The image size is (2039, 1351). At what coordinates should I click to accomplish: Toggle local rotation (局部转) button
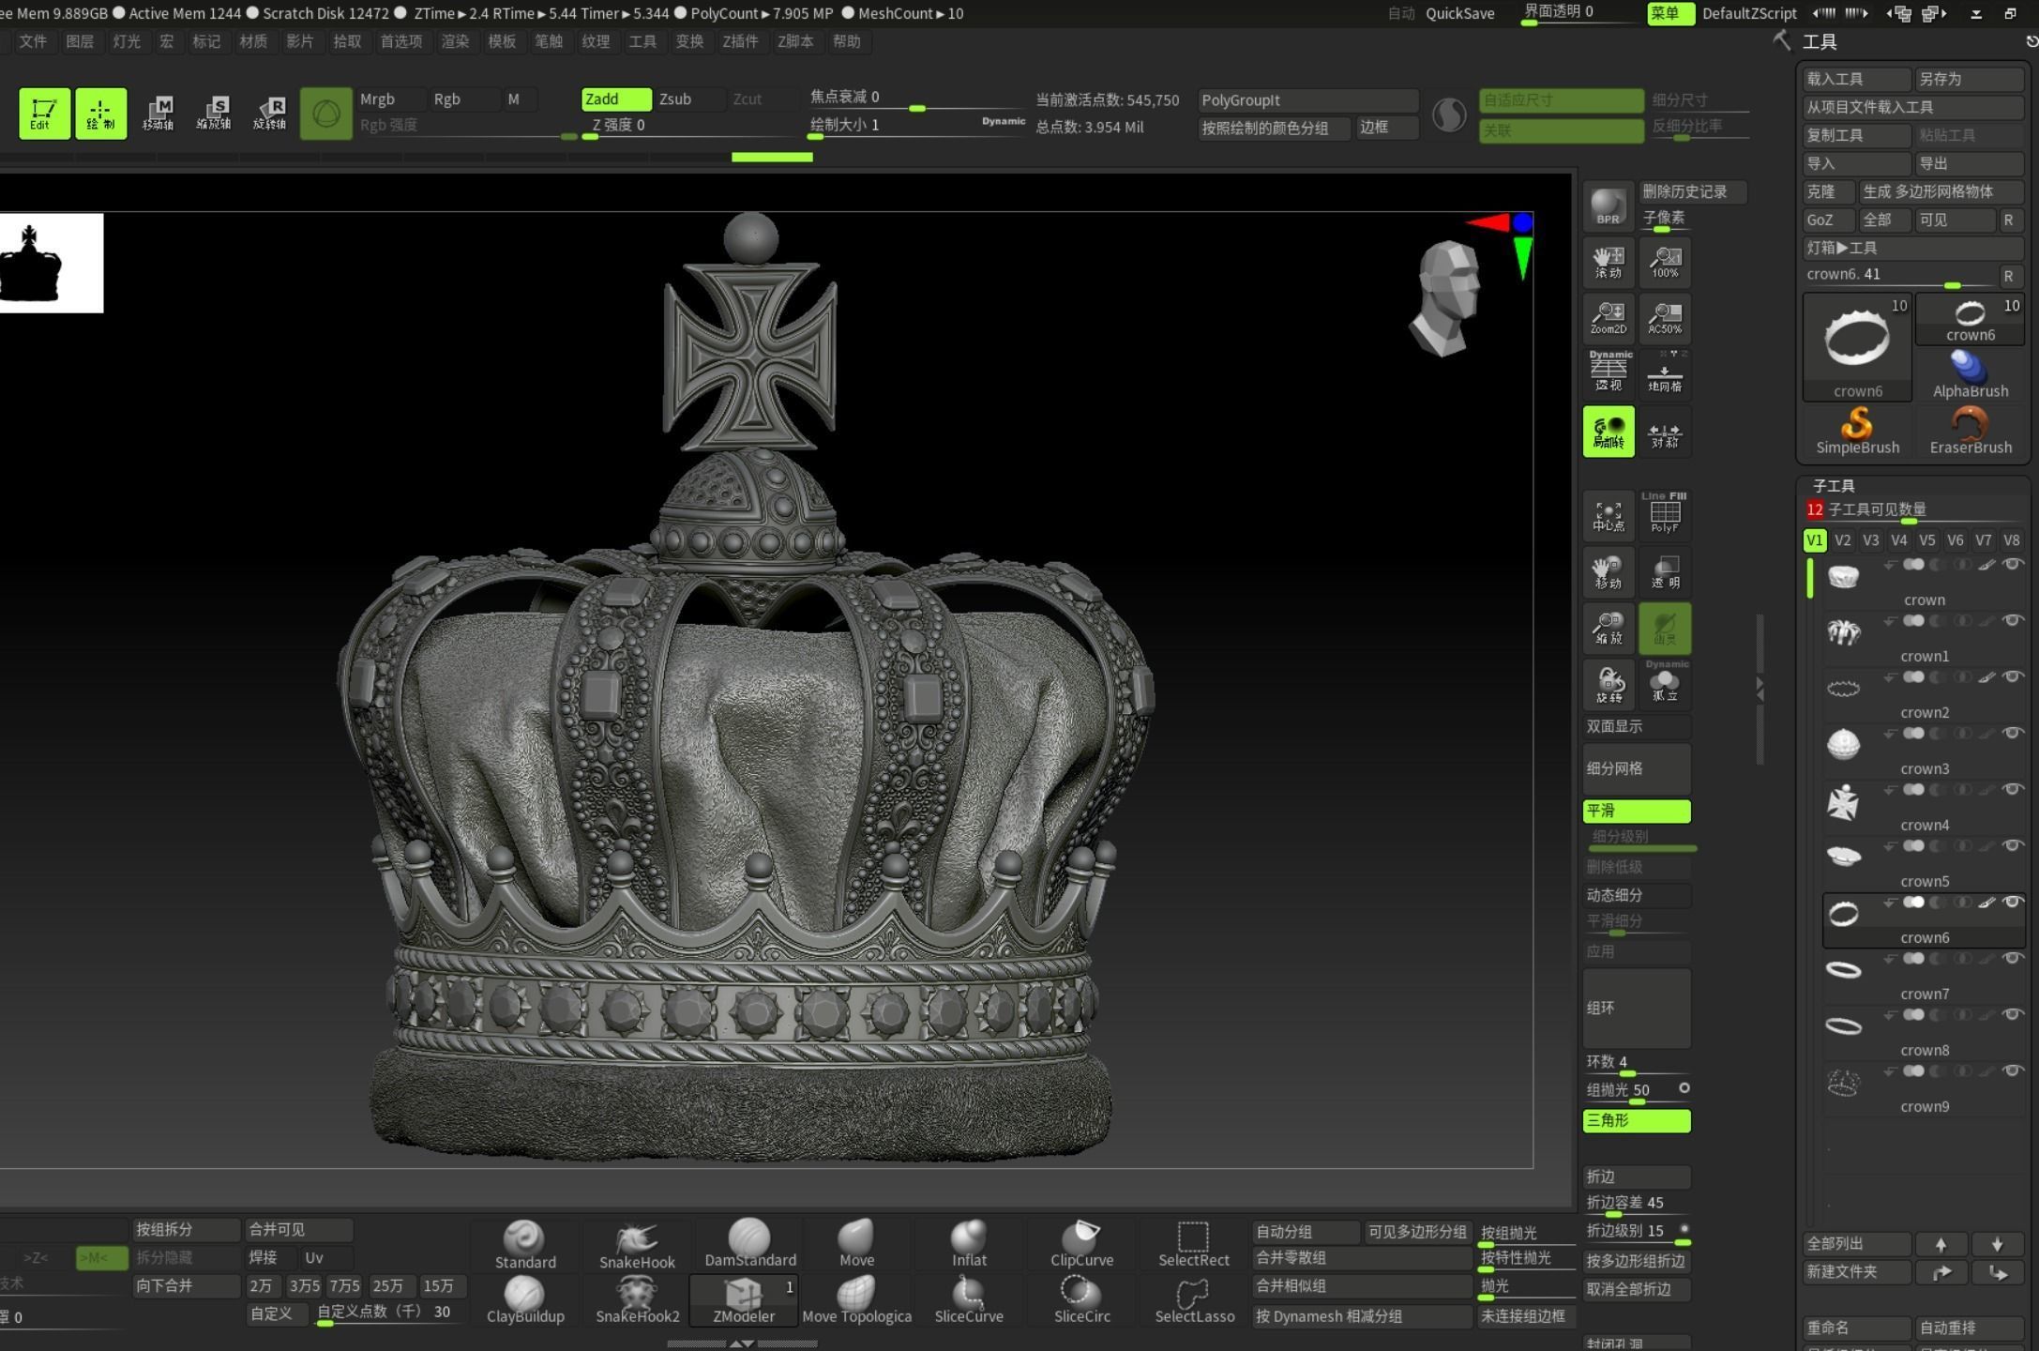point(1608,432)
